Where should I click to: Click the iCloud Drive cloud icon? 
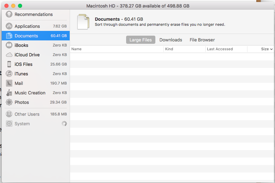point(9,55)
